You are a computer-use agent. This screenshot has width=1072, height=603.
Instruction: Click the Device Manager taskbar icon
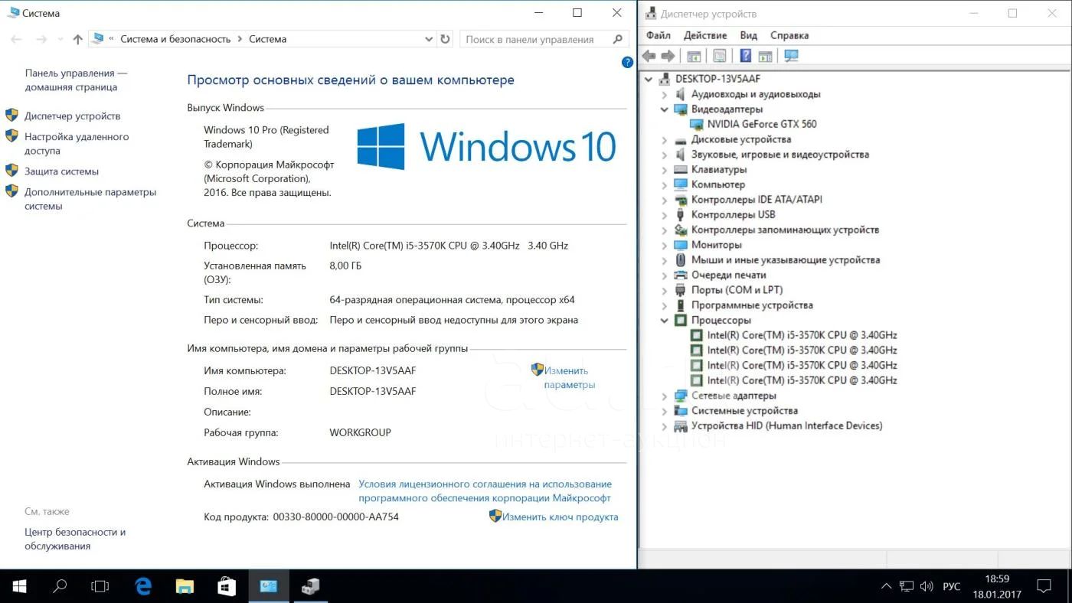point(310,586)
